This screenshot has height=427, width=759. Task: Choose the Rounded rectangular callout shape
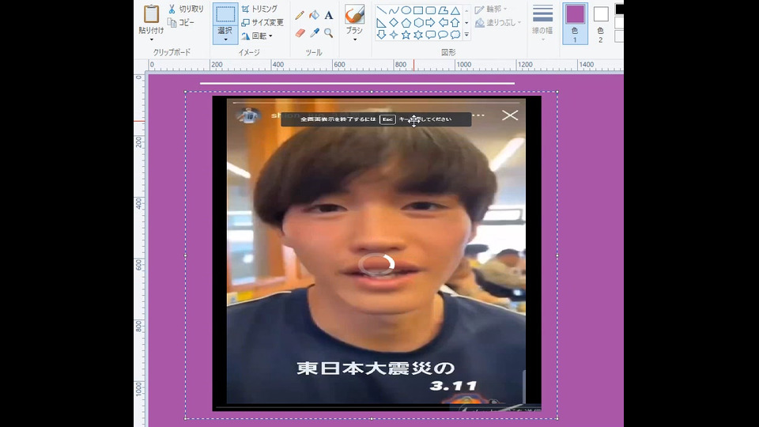point(430,35)
